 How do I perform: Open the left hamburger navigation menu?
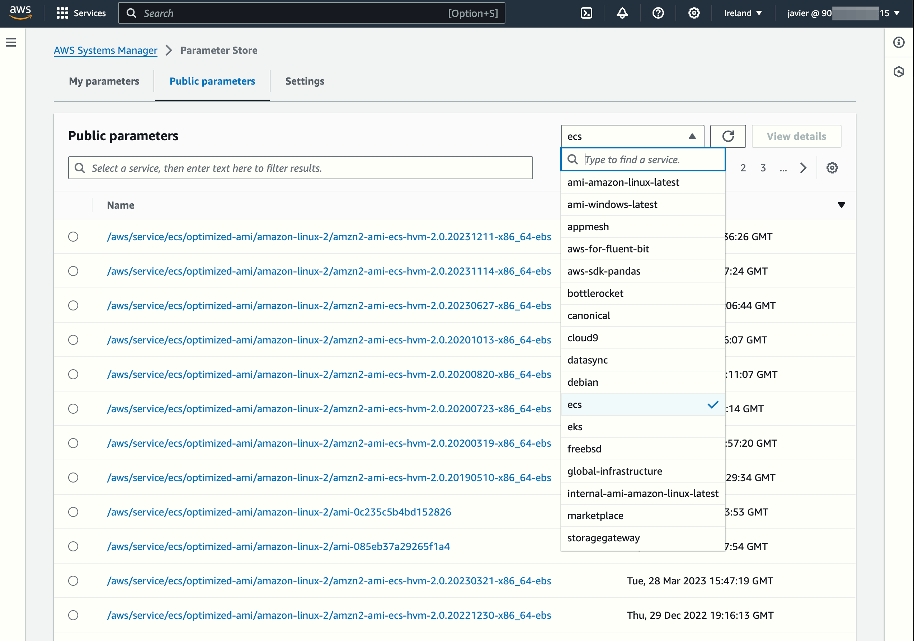click(11, 42)
